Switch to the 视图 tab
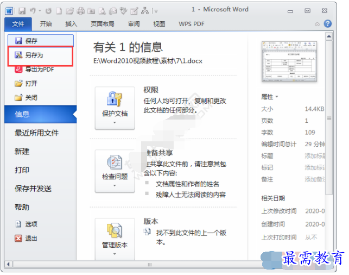The image size is (349, 275). (159, 24)
